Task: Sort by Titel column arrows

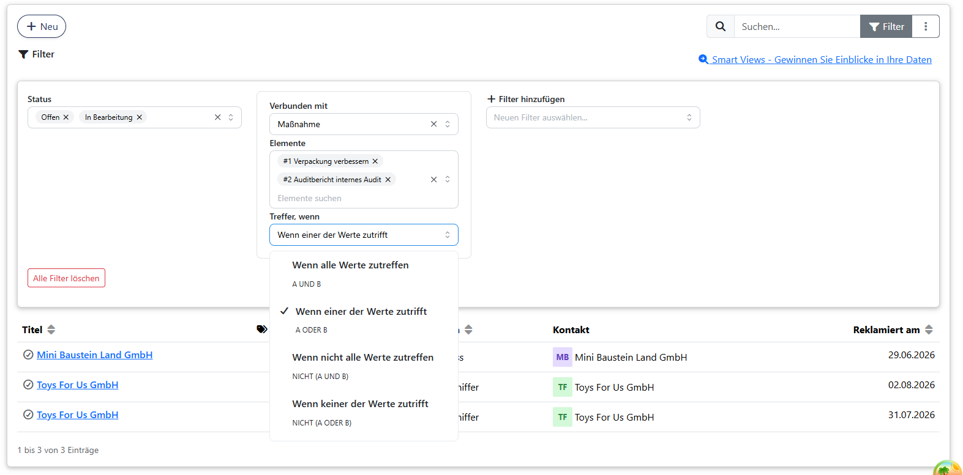Action: (51, 330)
